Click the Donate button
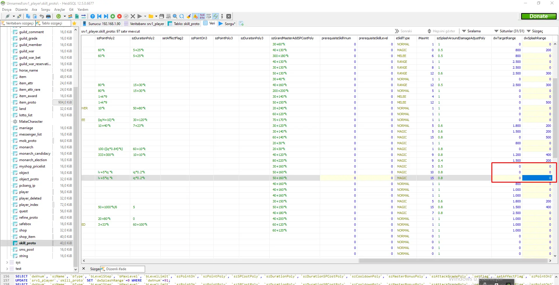The width and height of the screenshot is (559, 285). [538, 16]
